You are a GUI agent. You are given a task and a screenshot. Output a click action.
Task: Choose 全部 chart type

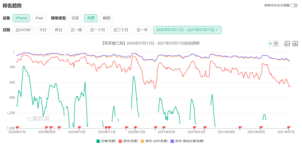point(75,18)
